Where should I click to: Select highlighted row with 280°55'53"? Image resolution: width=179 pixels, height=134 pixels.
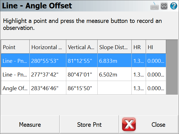tap(84, 61)
